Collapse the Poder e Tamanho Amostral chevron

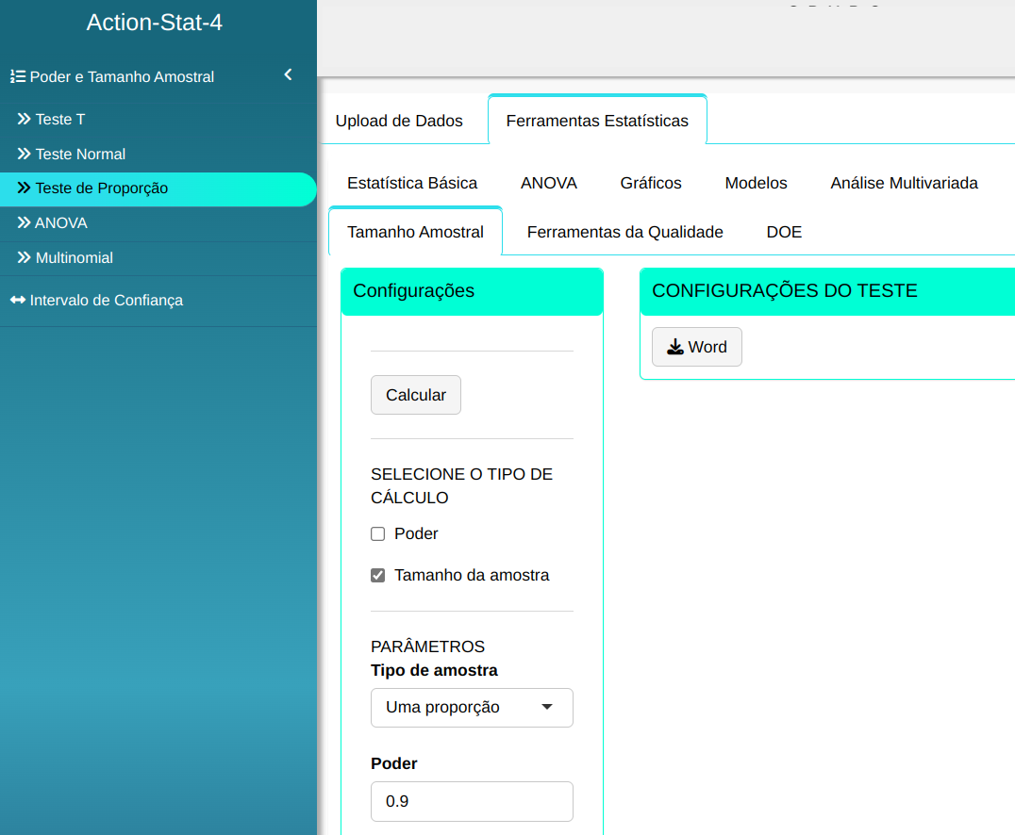click(288, 75)
